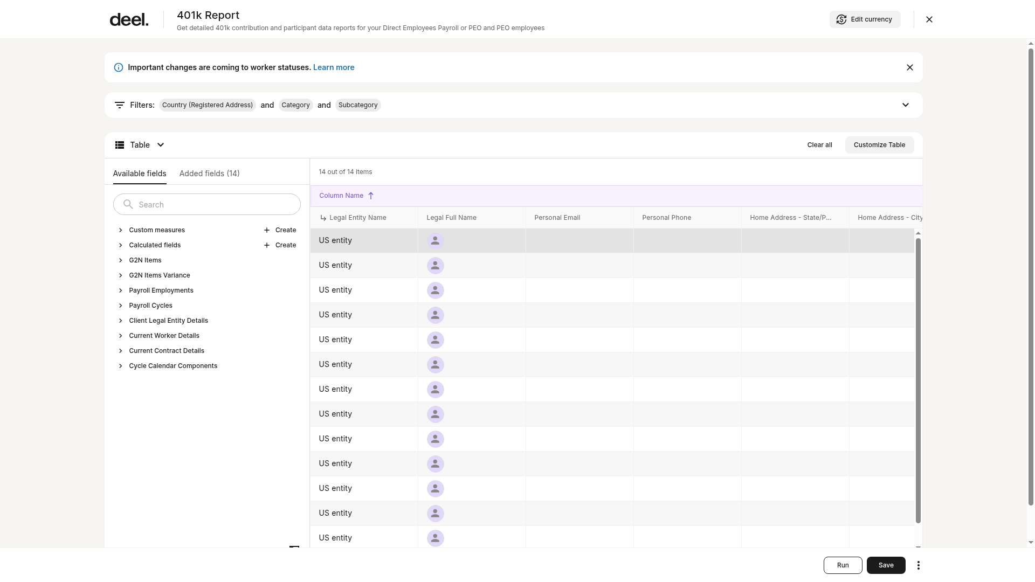The height and width of the screenshot is (582, 1035).
Task: Expand the Payroll Employments group
Action: tap(121, 290)
